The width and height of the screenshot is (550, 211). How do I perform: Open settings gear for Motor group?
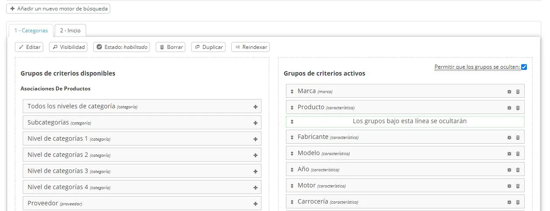(509, 186)
